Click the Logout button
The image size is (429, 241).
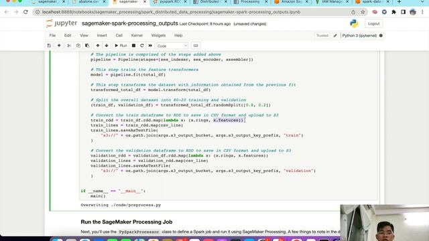pyautogui.click(x=374, y=24)
